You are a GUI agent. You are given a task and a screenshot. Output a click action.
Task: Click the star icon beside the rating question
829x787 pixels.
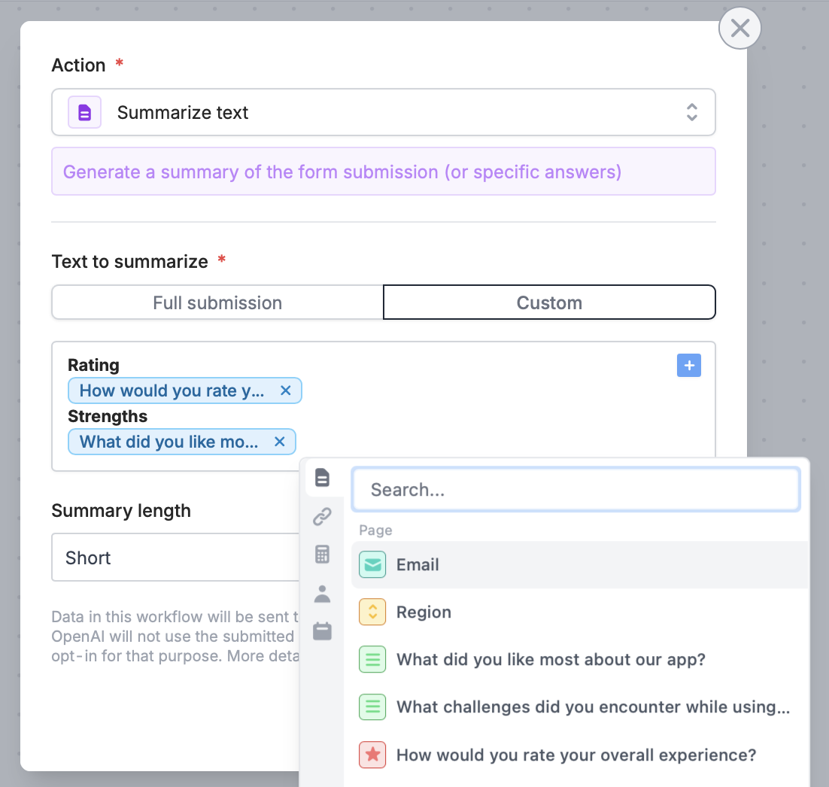tap(372, 755)
